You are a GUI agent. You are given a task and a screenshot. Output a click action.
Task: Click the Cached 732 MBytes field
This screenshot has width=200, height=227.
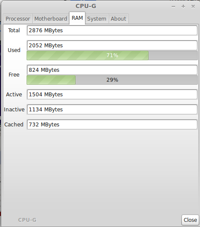tap(112, 125)
